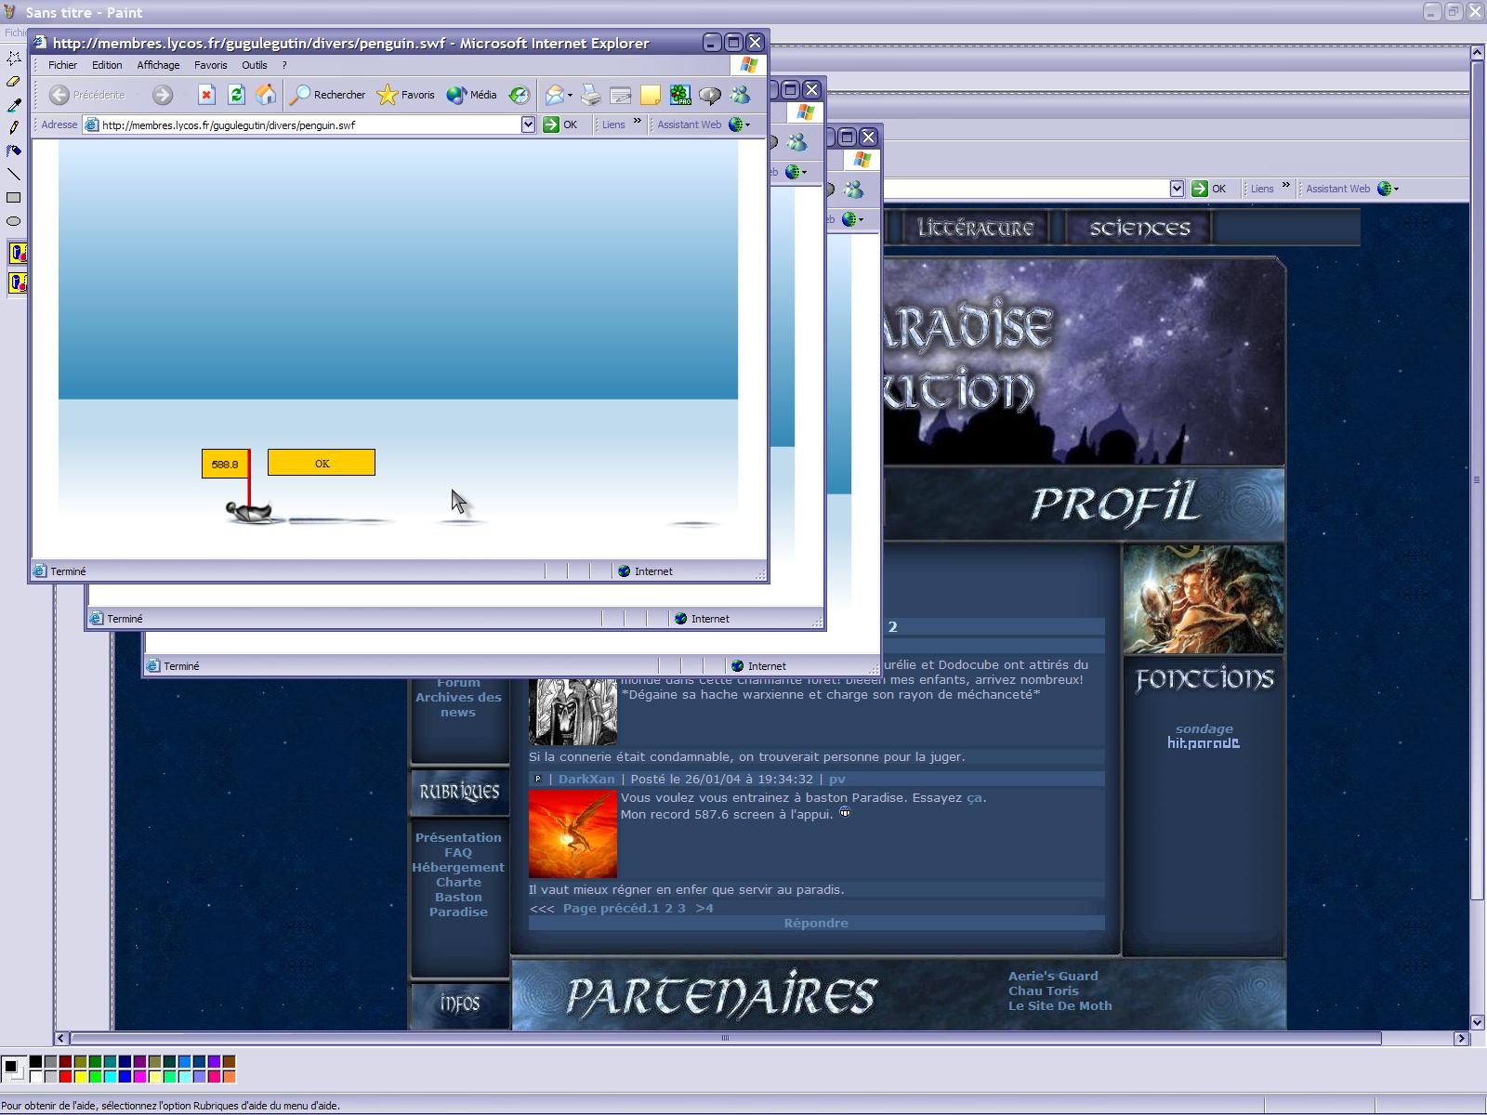1487x1115 pixels.
Task: Open the Média pane
Action: [x=471, y=95]
